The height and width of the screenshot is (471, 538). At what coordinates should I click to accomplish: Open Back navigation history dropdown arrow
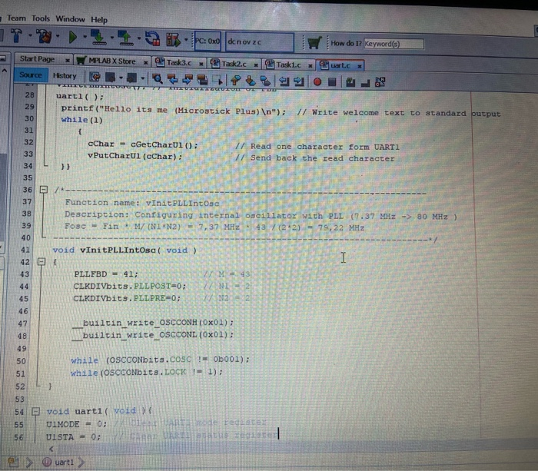coord(121,78)
